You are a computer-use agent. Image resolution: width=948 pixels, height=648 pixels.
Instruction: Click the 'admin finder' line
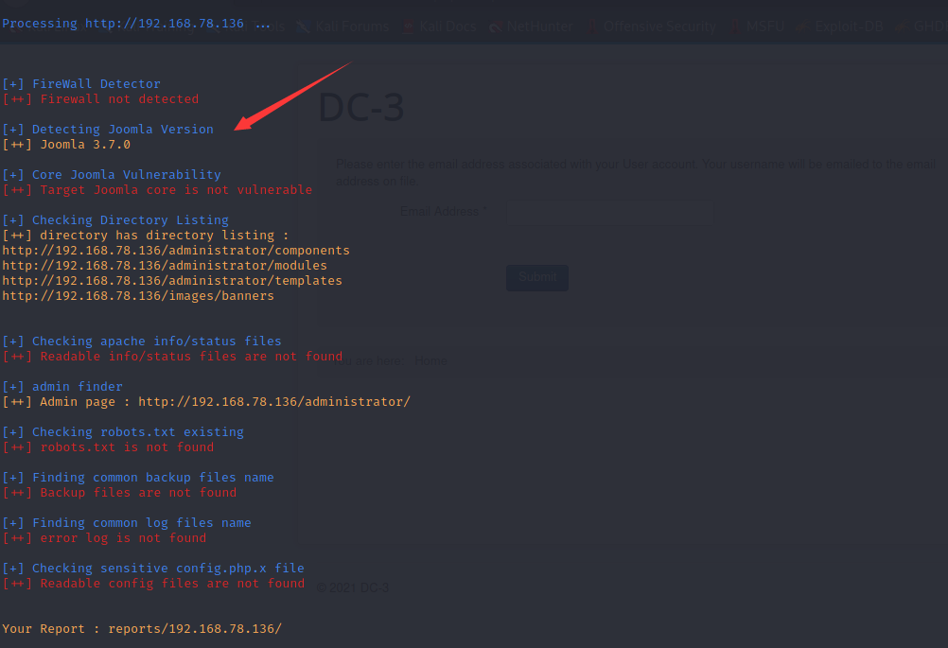pyautogui.click(x=62, y=386)
